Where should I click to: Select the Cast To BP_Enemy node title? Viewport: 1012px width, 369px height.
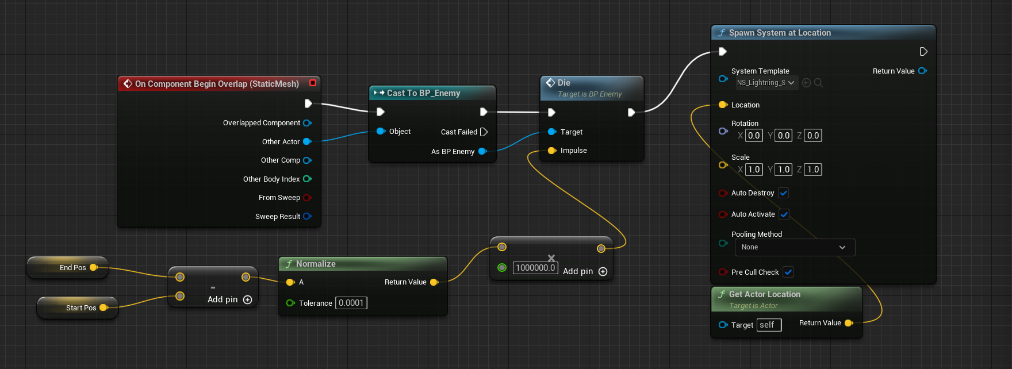[423, 93]
